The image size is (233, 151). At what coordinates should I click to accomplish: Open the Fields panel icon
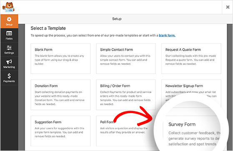9,33
